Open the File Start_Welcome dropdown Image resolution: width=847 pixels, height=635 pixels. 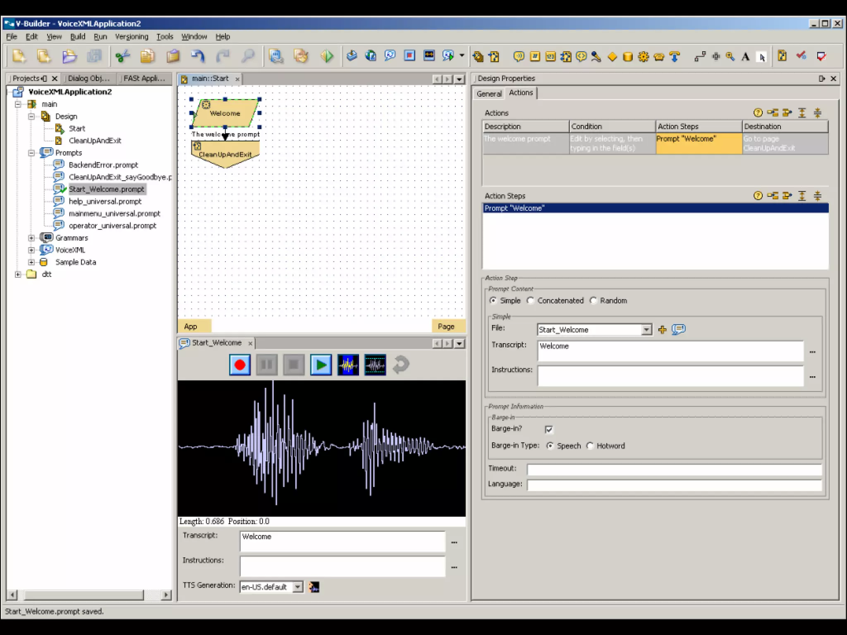click(646, 329)
